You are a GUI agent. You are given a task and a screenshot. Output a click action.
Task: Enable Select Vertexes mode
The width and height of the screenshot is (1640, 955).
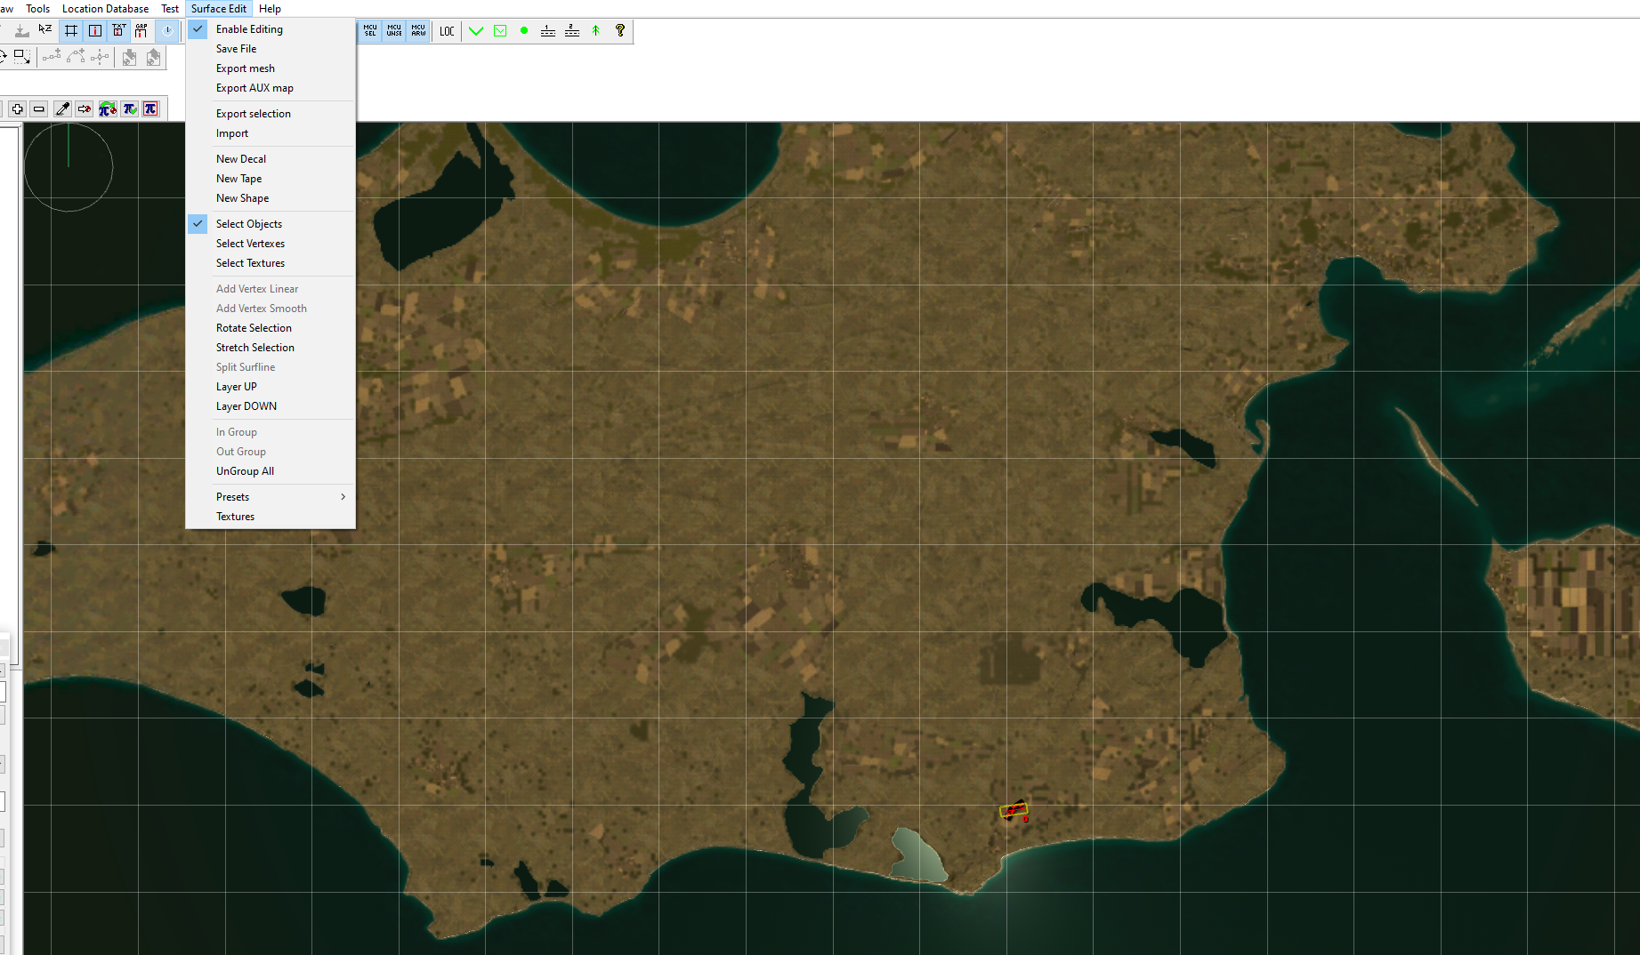[x=250, y=243]
